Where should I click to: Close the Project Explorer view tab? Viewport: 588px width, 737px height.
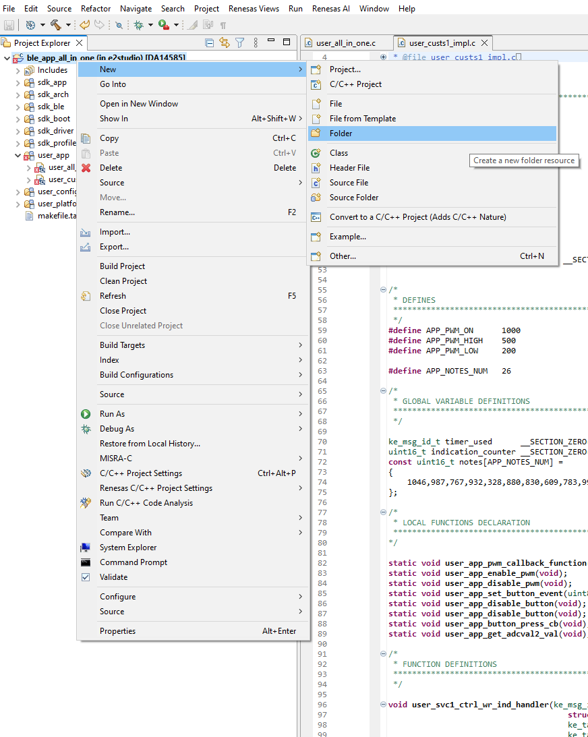pos(80,42)
